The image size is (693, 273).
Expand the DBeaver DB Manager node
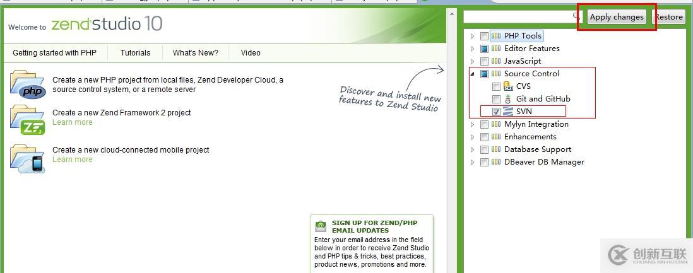click(x=473, y=162)
